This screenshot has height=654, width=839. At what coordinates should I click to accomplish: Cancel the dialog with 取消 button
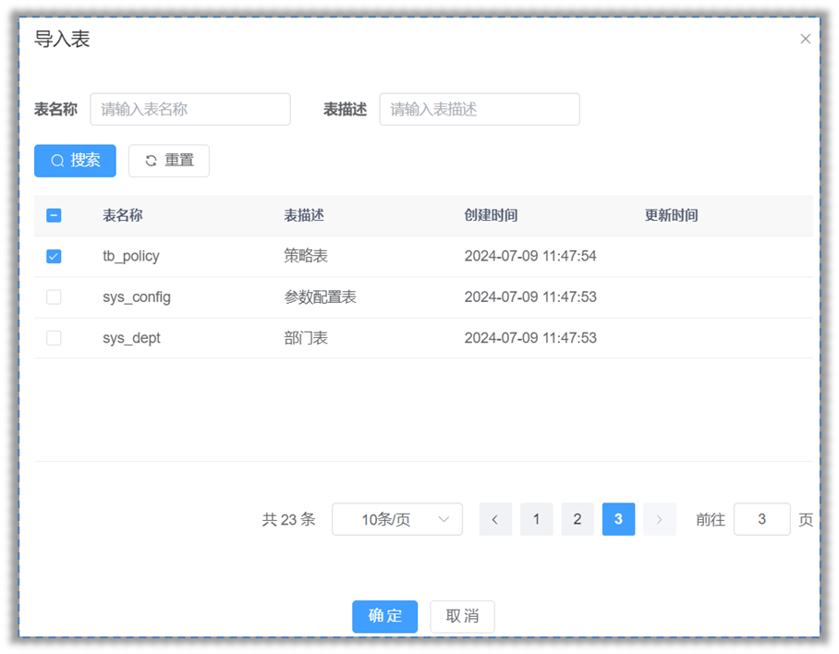(x=462, y=616)
